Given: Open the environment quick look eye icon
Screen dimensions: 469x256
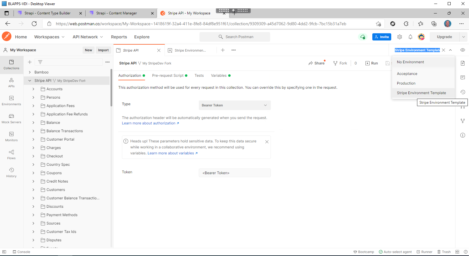Looking at the screenshot, I should (x=462, y=50).
